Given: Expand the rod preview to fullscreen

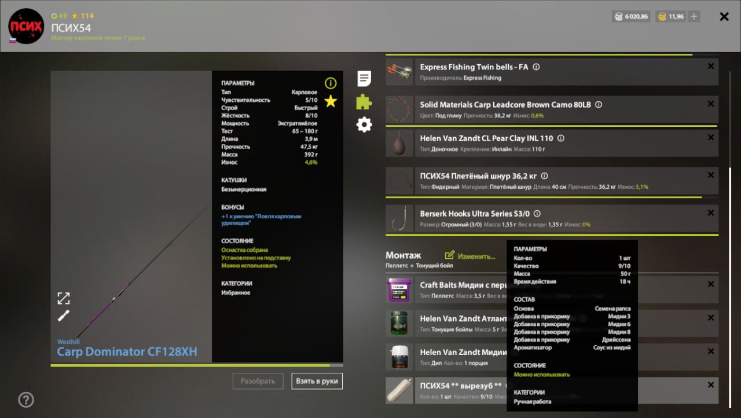Looking at the screenshot, I should point(64,298).
